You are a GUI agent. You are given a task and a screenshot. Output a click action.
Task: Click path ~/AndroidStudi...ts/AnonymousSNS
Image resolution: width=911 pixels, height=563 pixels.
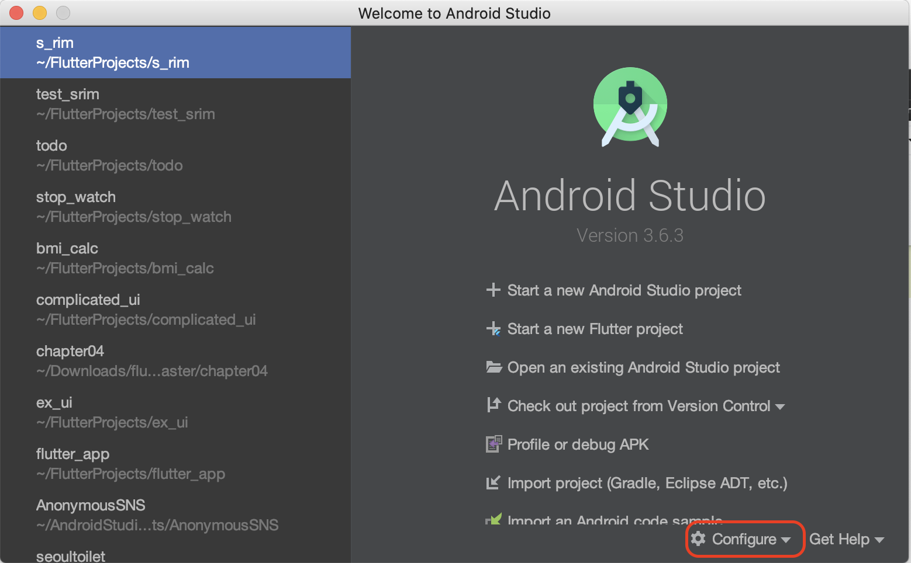click(x=157, y=525)
